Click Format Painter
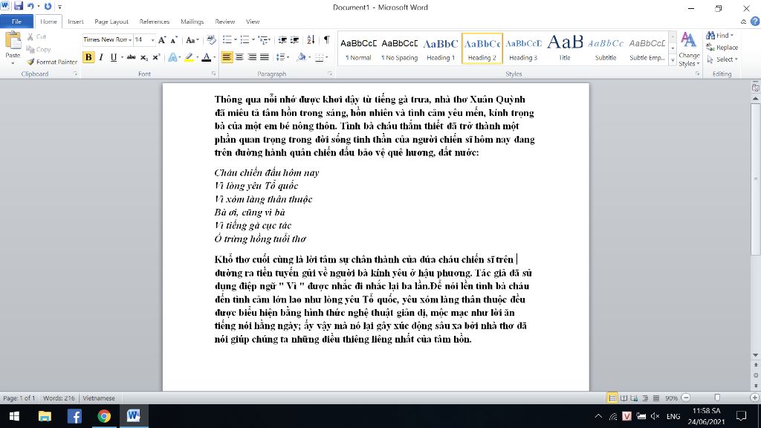761x428 pixels. point(52,62)
